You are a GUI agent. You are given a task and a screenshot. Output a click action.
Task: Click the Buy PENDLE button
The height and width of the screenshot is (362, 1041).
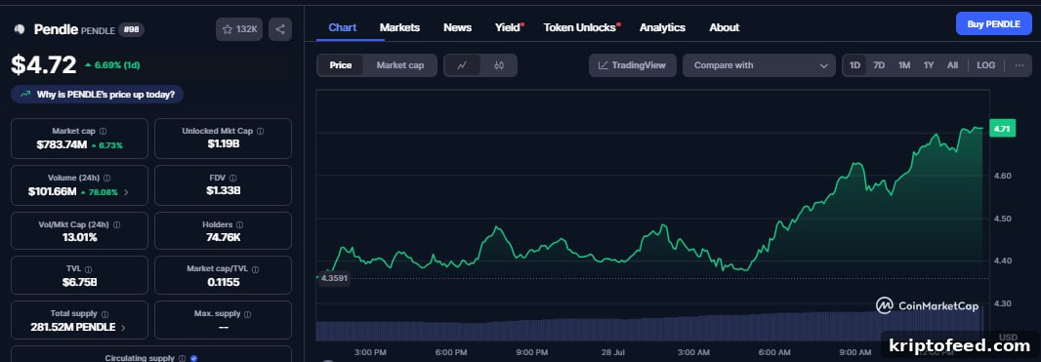(994, 23)
